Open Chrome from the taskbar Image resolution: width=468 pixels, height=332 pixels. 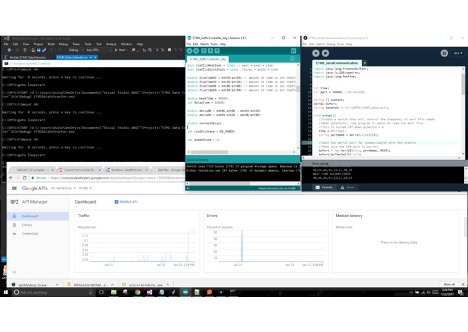(x=137, y=292)
